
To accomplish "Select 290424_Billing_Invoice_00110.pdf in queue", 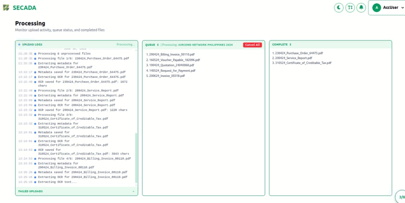I will (170, 54).
